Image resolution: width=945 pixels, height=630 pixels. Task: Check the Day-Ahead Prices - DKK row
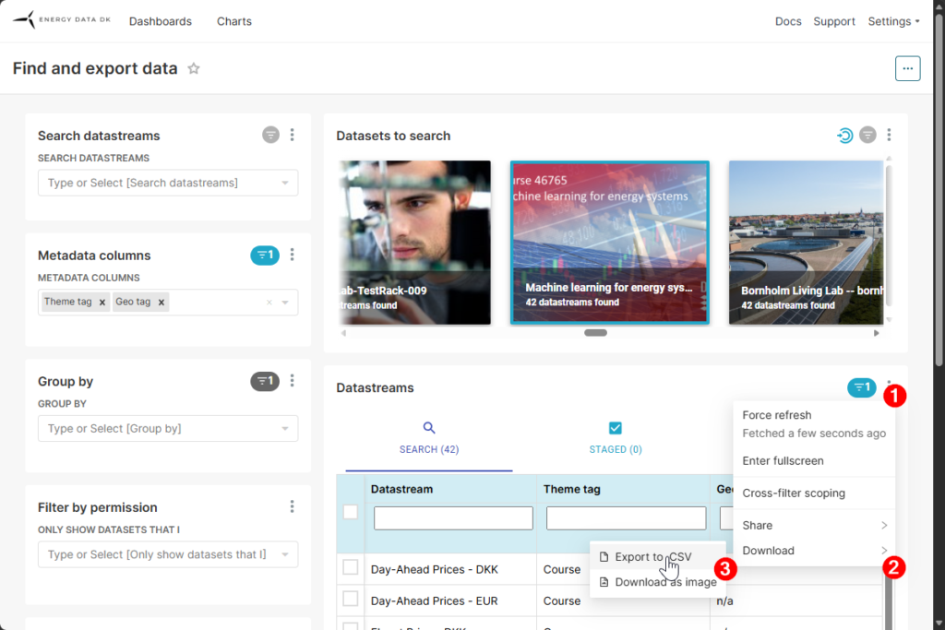350,567
